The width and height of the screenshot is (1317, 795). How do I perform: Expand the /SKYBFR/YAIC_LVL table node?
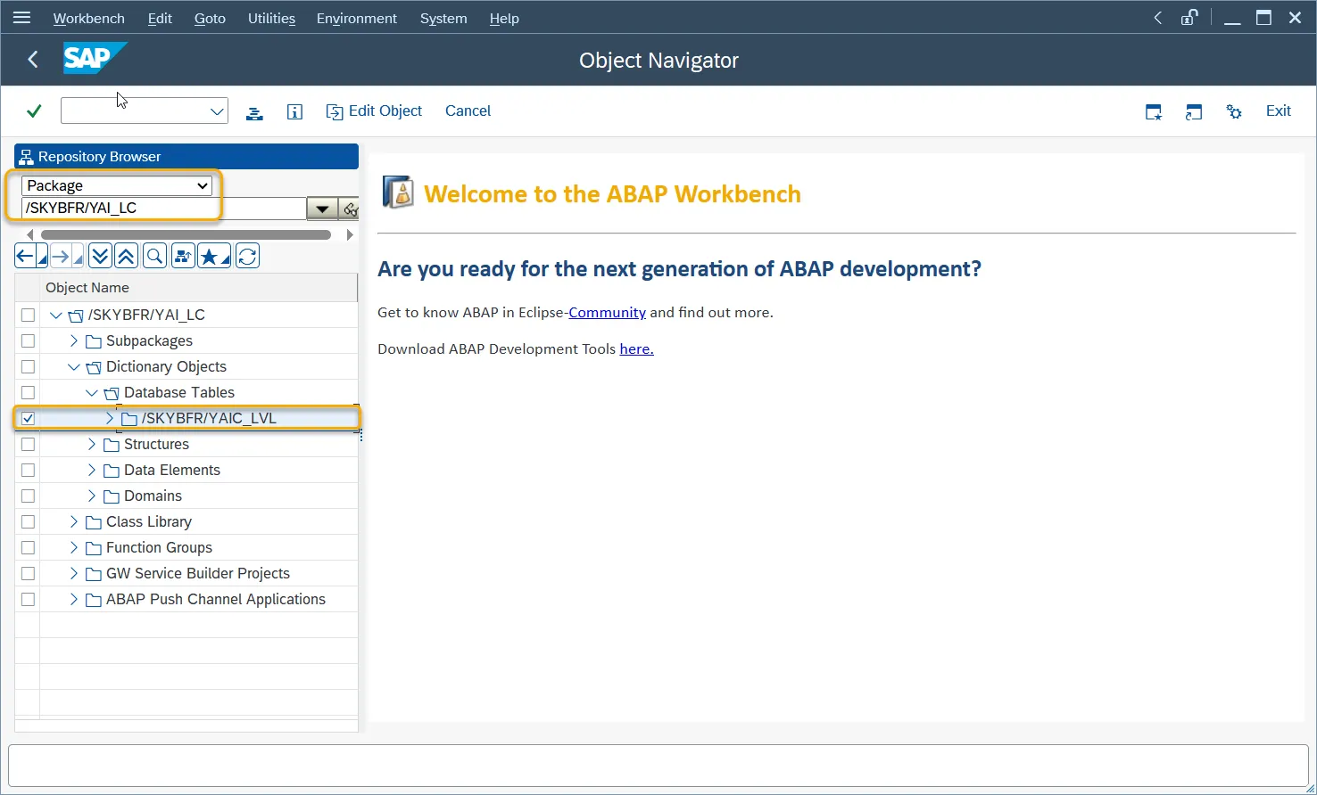(110, 418)
